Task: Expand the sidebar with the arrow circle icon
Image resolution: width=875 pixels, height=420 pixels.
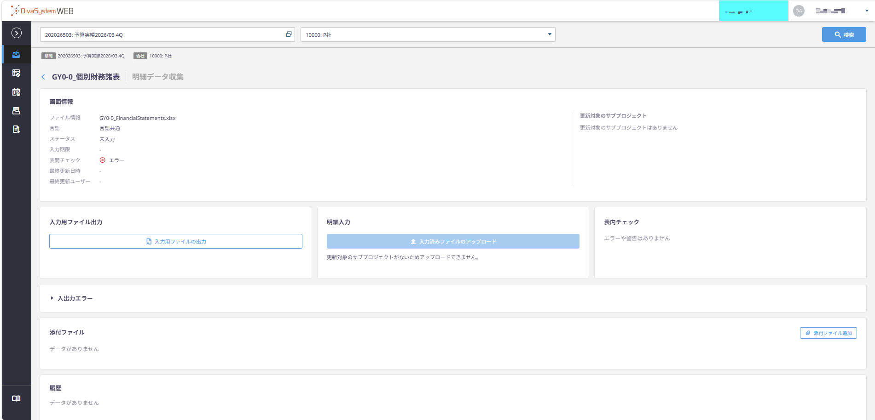Action: 16,33
